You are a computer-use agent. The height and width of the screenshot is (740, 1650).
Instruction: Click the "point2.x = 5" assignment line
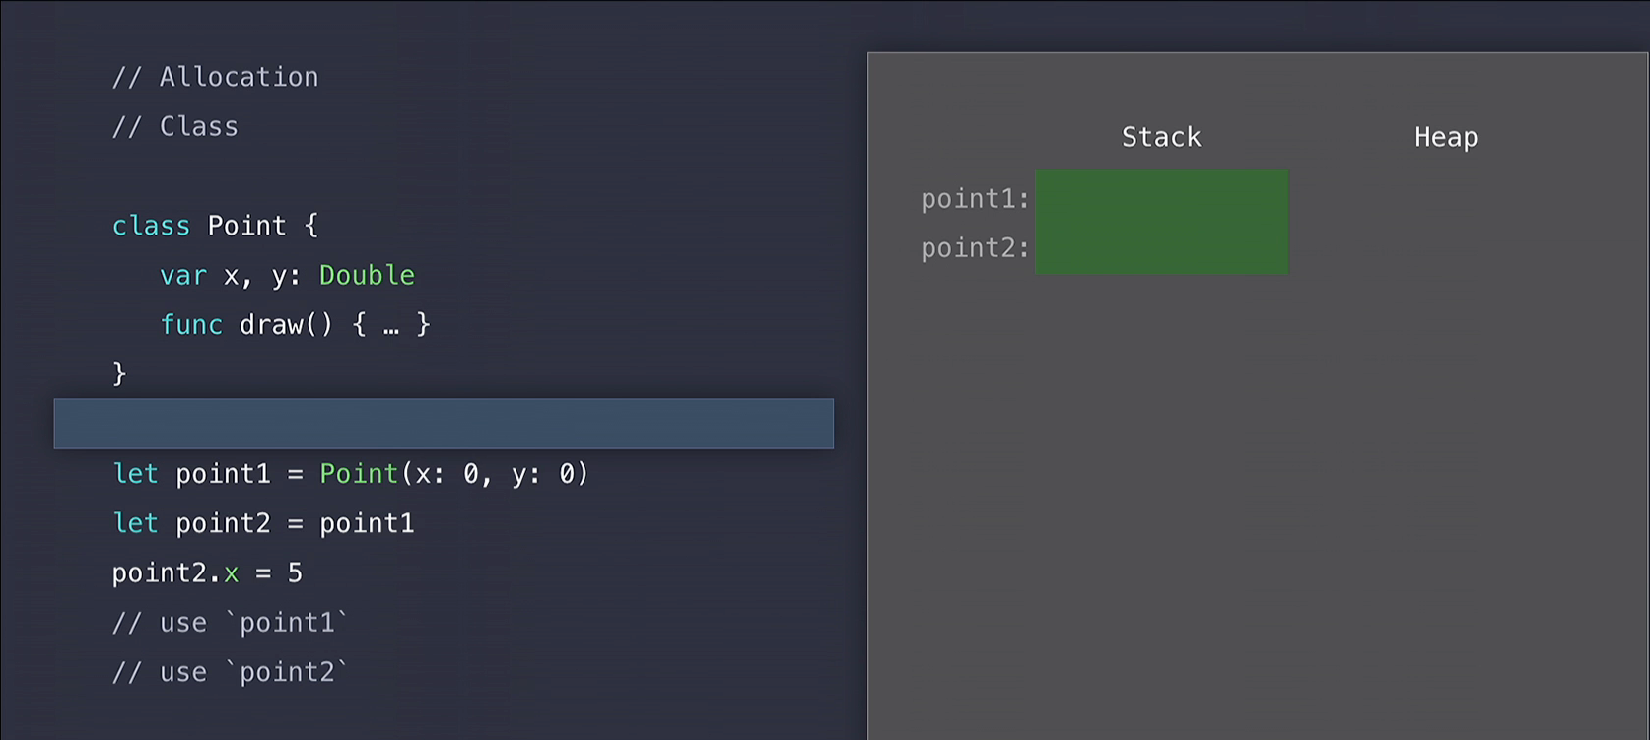207,572
